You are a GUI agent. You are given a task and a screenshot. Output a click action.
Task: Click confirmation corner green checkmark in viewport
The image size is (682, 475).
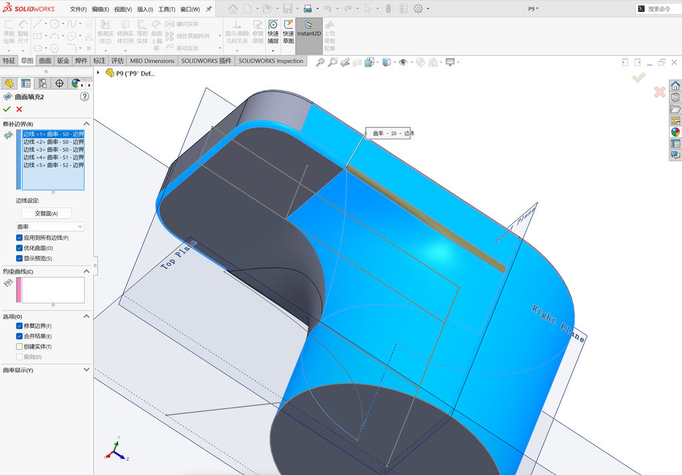click(x=639, y=78)
